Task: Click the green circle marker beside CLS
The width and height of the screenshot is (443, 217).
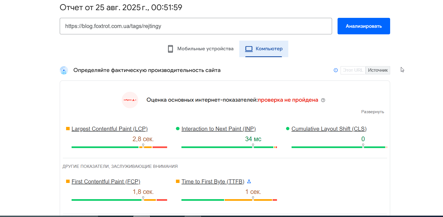Action: point(288,129)
